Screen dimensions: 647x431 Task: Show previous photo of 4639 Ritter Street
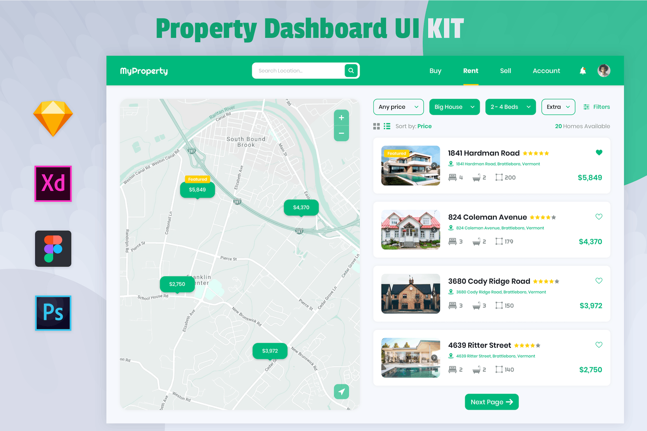tap(388, 358)
